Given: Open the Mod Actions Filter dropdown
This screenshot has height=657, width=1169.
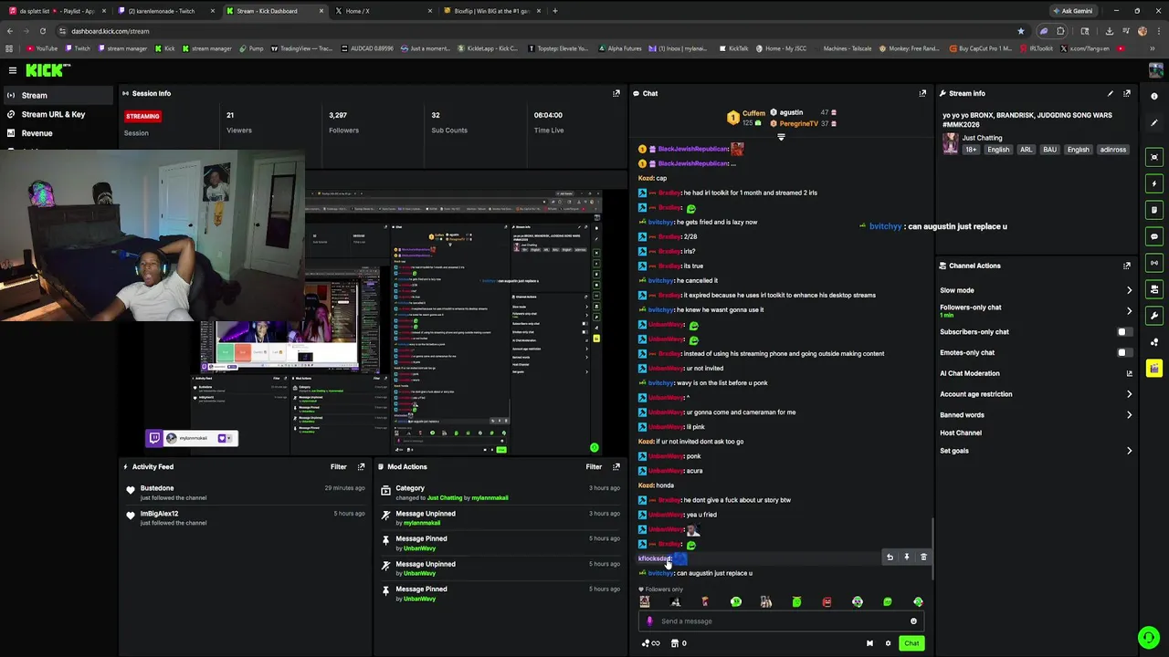Looking at the screenshot, I should click(594, 466).
